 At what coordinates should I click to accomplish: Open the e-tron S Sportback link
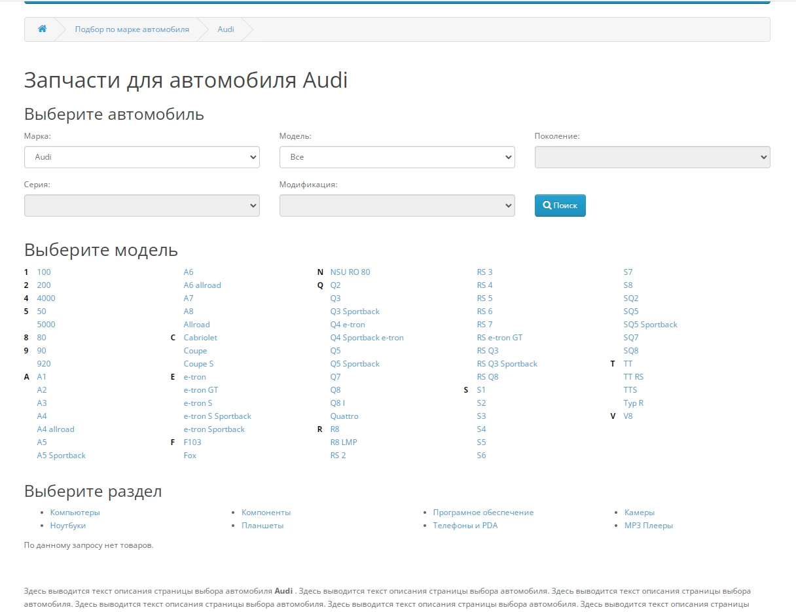tap(217, 416)
